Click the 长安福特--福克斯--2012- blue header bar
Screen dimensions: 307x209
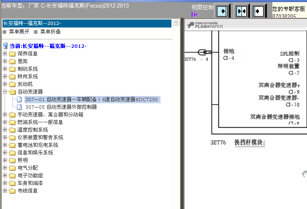pyautogui.click(x=87, y=23)
